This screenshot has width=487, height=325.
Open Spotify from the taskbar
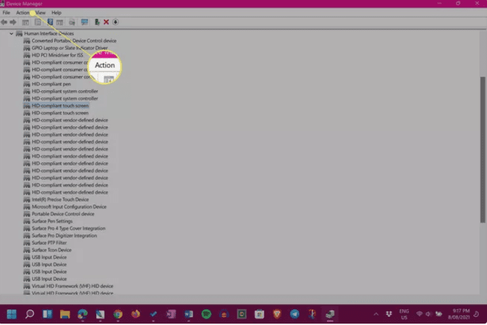coord(206,314)
